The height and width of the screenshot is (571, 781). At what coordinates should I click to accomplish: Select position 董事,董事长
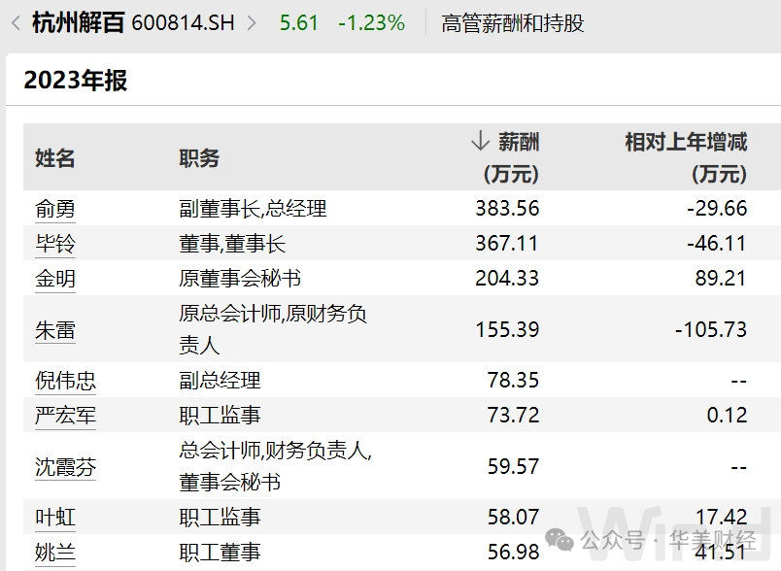pyautogui.click(x=232, y=244)
